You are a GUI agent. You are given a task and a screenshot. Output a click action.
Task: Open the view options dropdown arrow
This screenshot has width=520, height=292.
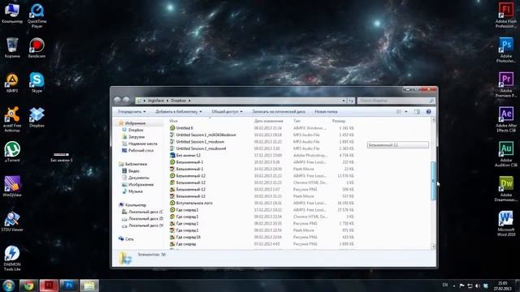[x=406, y=112]
